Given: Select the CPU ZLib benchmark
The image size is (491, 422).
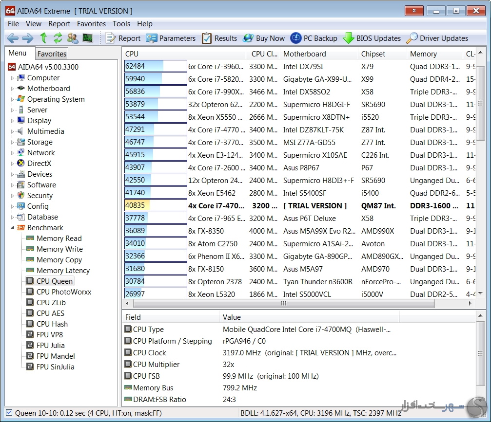Looking at the screenshot, I should tap(51, 302).
